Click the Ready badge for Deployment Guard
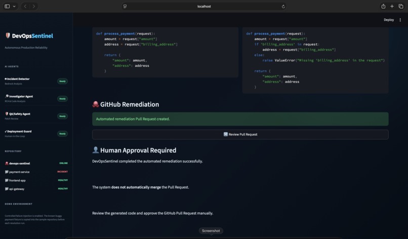The height and width of the screenshot is (239, 408). 62,134
